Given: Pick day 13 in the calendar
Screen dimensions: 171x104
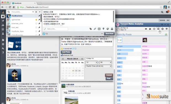Looking at the screenshot, I should coord(76,71).
